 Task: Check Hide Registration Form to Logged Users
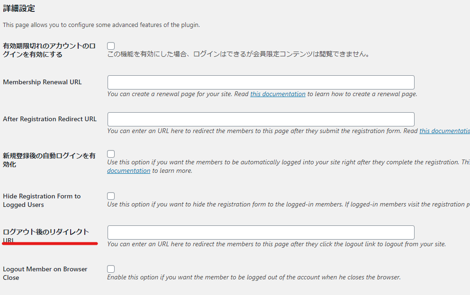click(x=111, y=196)
